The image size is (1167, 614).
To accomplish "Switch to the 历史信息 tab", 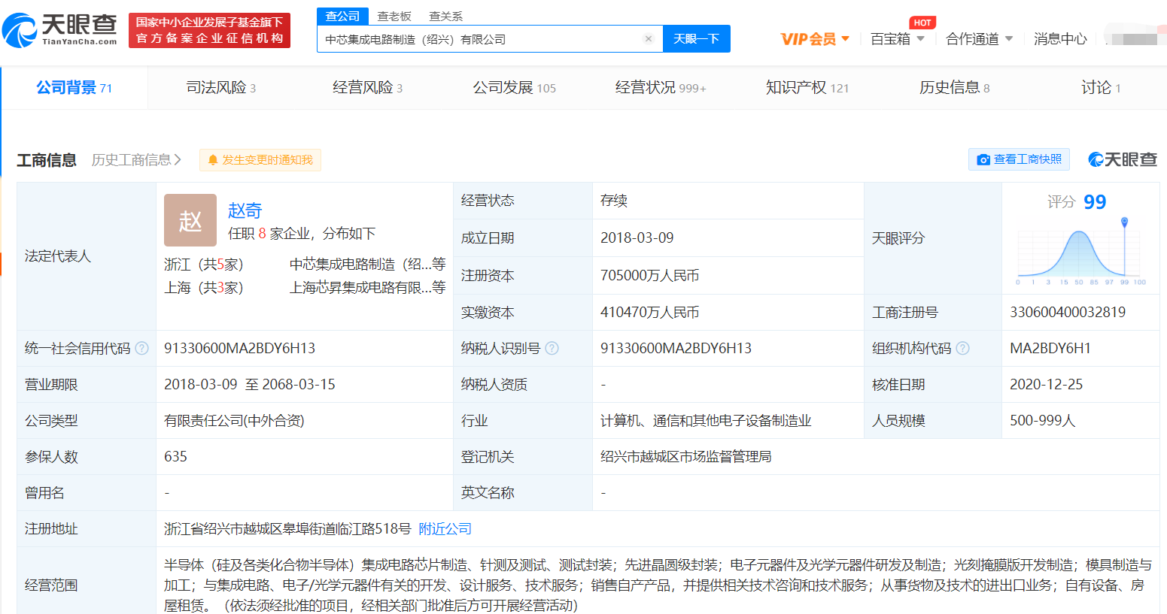I will (954, 88).
